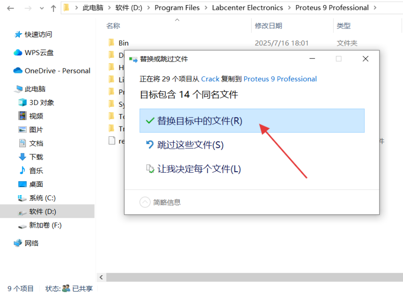Click the 此电脑 computer icon

click(x=18, y=89)
